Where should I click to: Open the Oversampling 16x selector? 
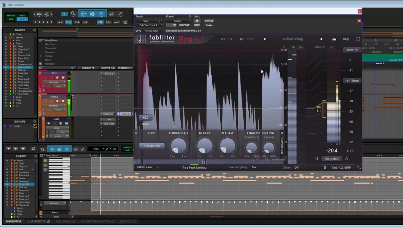[254, 167]
